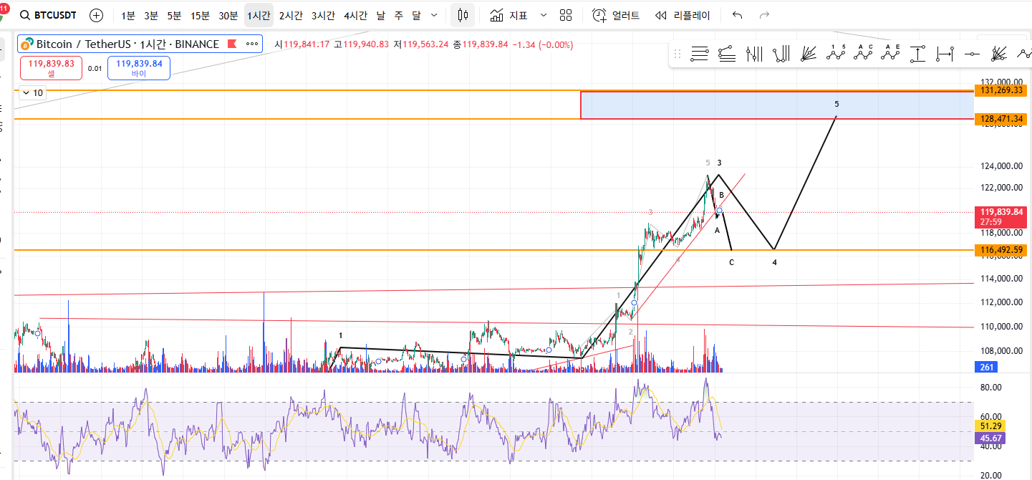Screen dimensions: 1032x480
Task: Create an alert with 얼러트
Action: click(617, 15)
